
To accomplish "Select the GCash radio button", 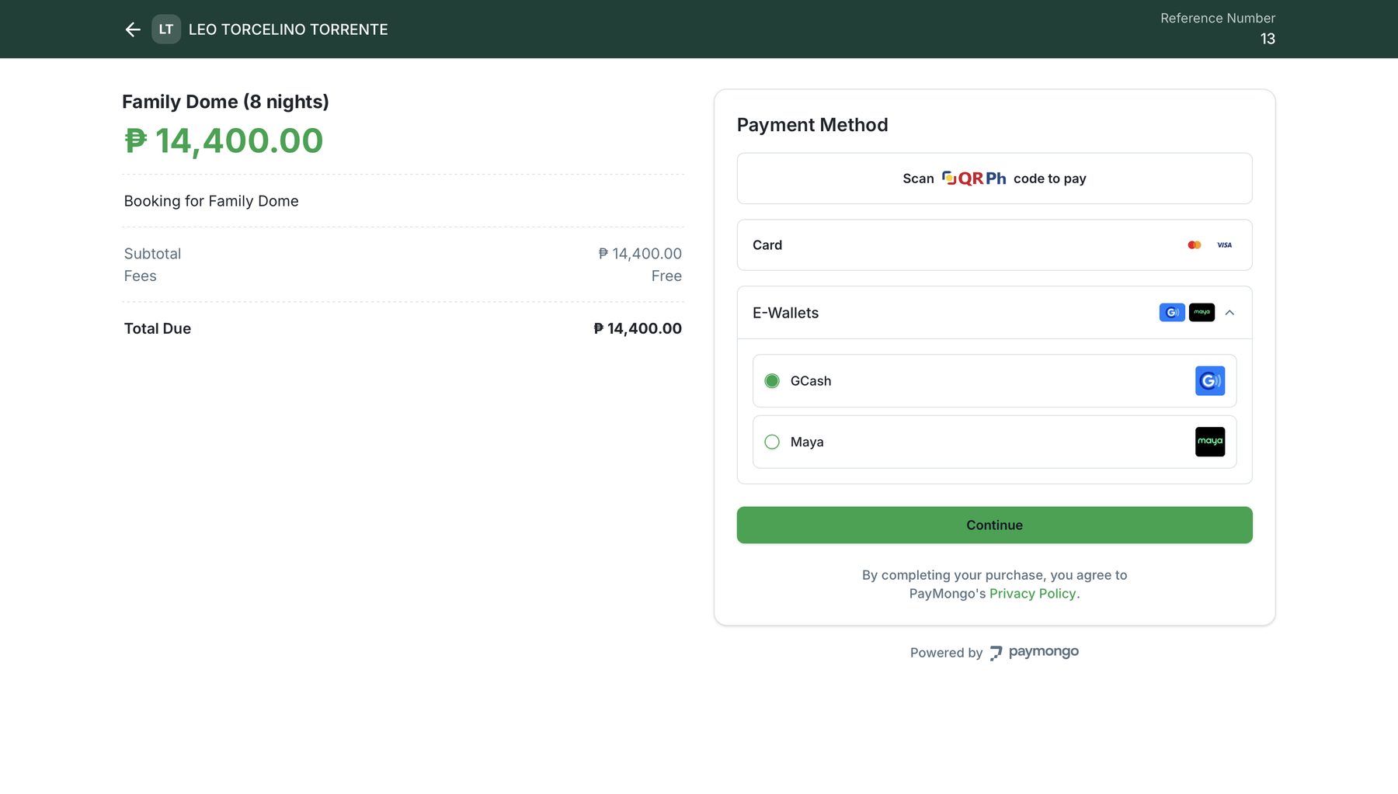I will pyautogui.click(x=772, y=381).
